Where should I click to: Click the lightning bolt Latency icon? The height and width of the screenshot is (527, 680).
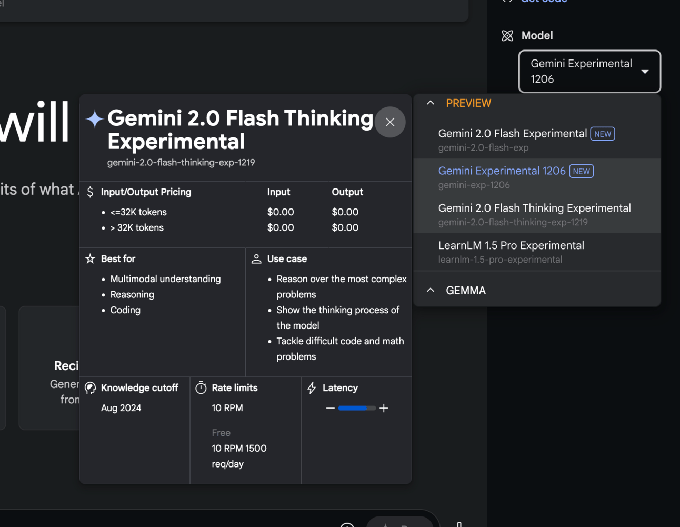[x=312, y=388]
